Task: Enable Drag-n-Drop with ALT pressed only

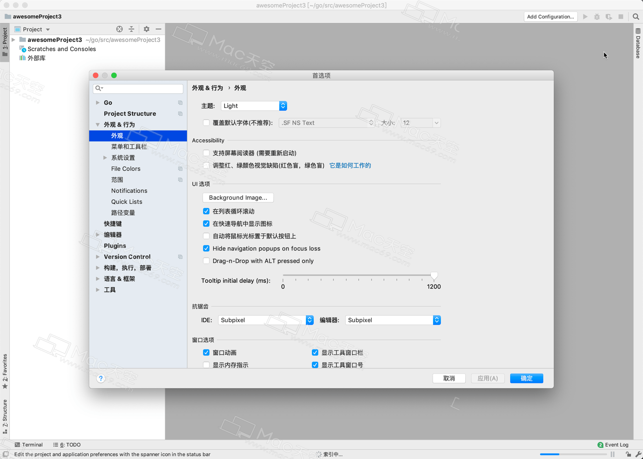Action: coord(206,261)
